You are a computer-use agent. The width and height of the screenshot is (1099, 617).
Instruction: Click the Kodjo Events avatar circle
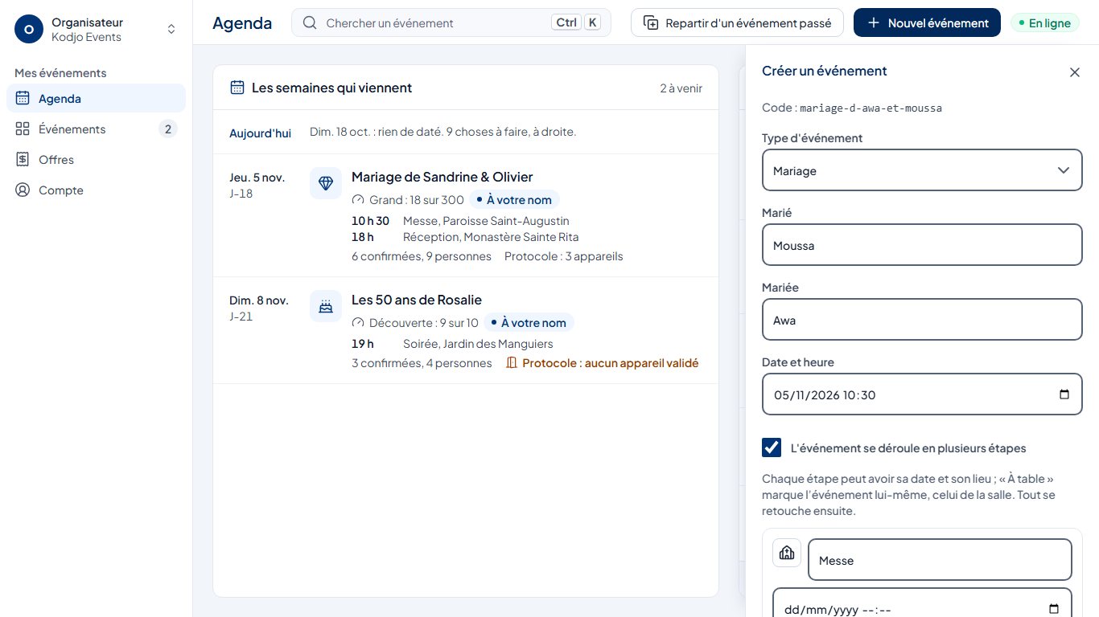29,30
